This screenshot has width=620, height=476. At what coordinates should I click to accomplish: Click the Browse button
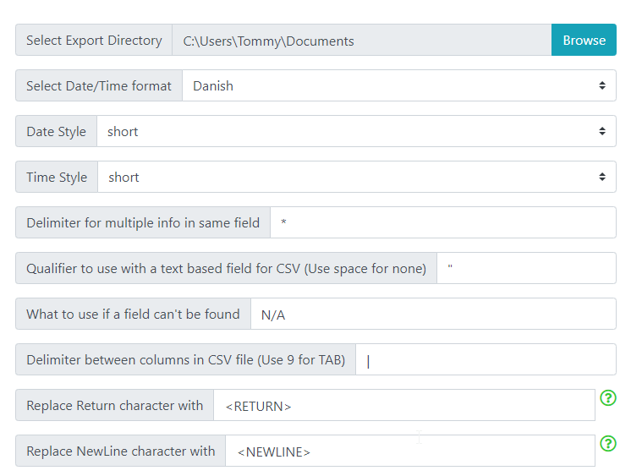(x=584, y=40)
